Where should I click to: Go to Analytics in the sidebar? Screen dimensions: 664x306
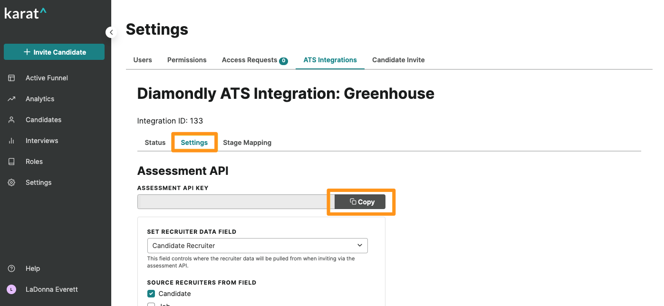(x=40, y=99)
